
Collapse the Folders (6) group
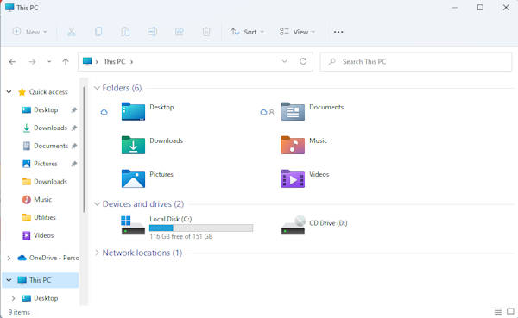tap(97, 88)
